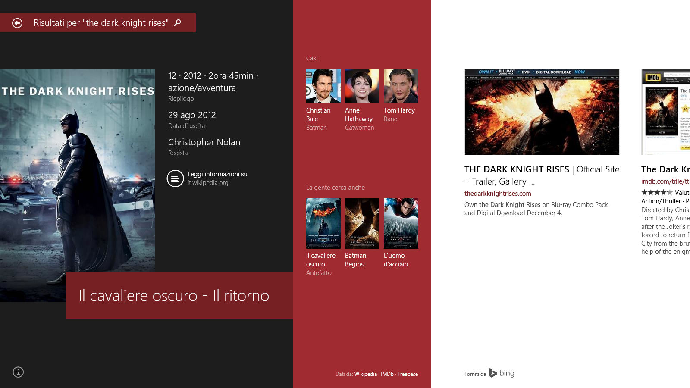Open imdb.com/title URL link
This screenshot has height=388, width=690.
(x=665, y=181)
